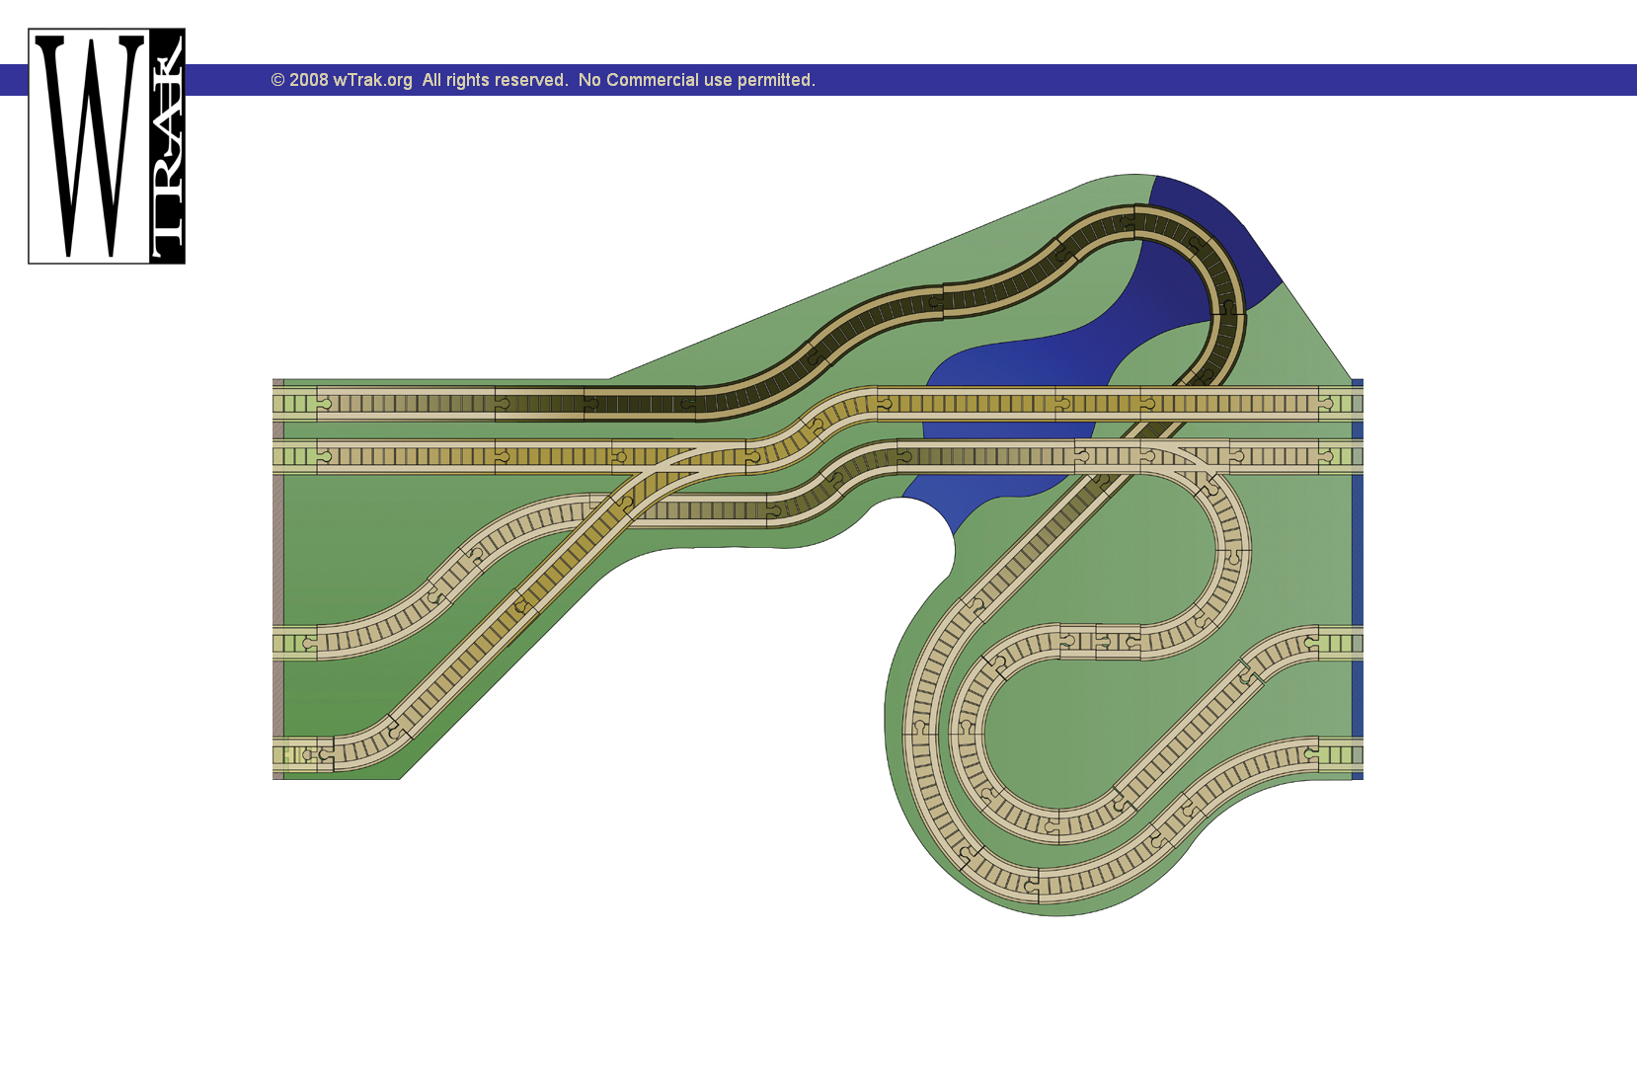1637x1091 pixels.
Task: Click the "All rights reserved" banner text
Action: 495,80
